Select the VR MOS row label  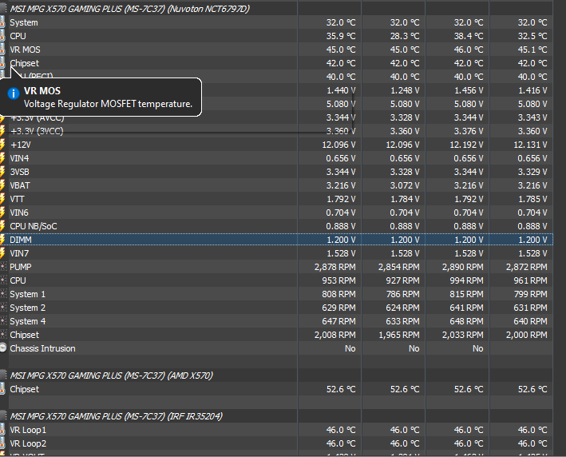pyautogui.click(x=25, y=50)
